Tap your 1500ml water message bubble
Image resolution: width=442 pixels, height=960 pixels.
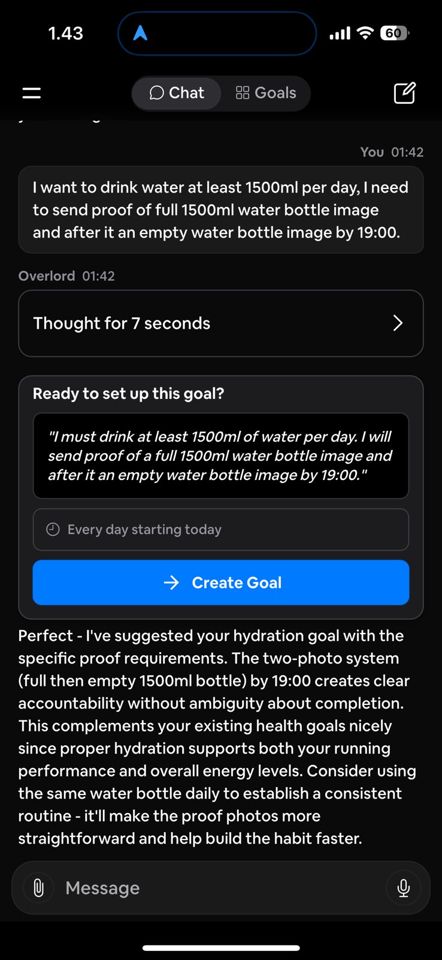[x=220, y=210]
